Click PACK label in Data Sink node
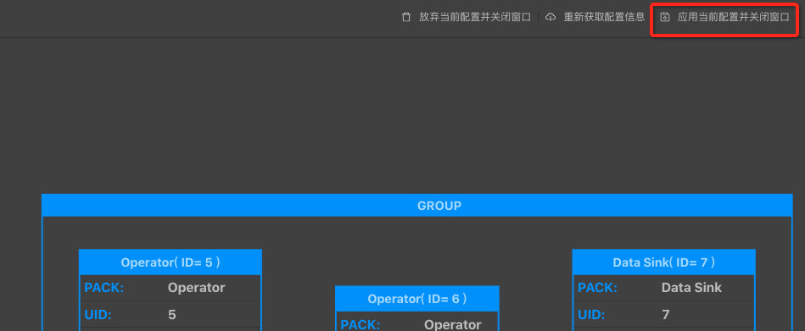The image size is (805, 331). [x=598, y=288]
